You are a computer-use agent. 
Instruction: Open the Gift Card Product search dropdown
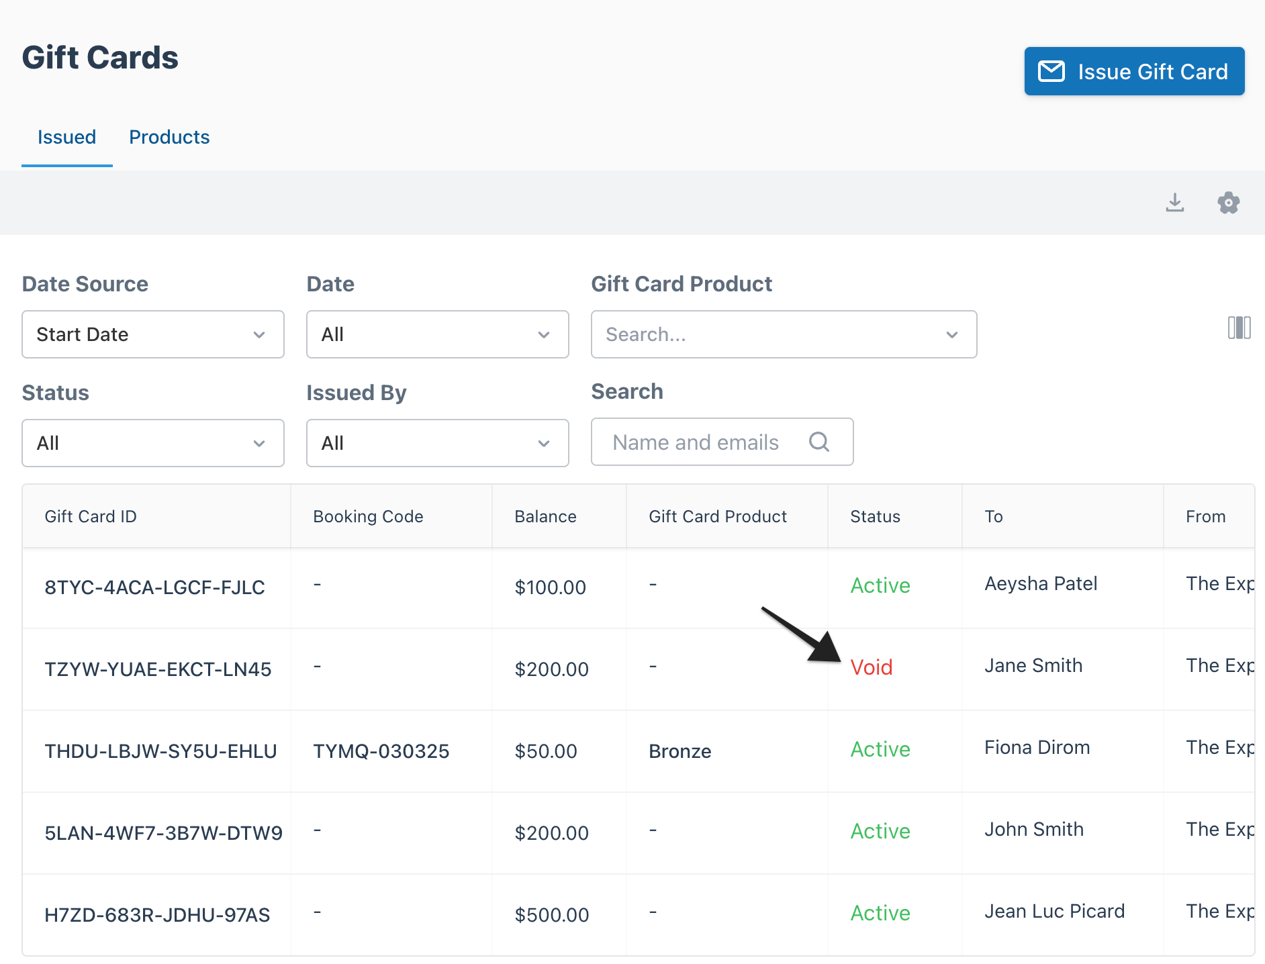coord(784,334)
